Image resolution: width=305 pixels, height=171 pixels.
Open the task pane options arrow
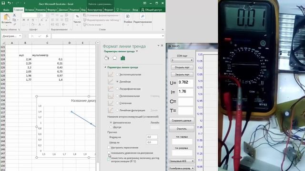[x=158, y=46]
